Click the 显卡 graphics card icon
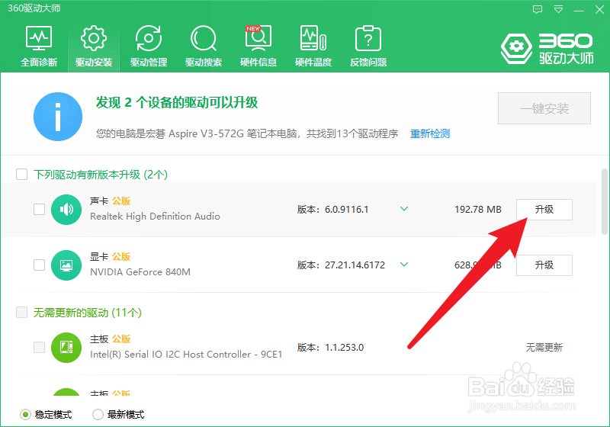This screenshot has height=427, width=610. pos(66,265)
